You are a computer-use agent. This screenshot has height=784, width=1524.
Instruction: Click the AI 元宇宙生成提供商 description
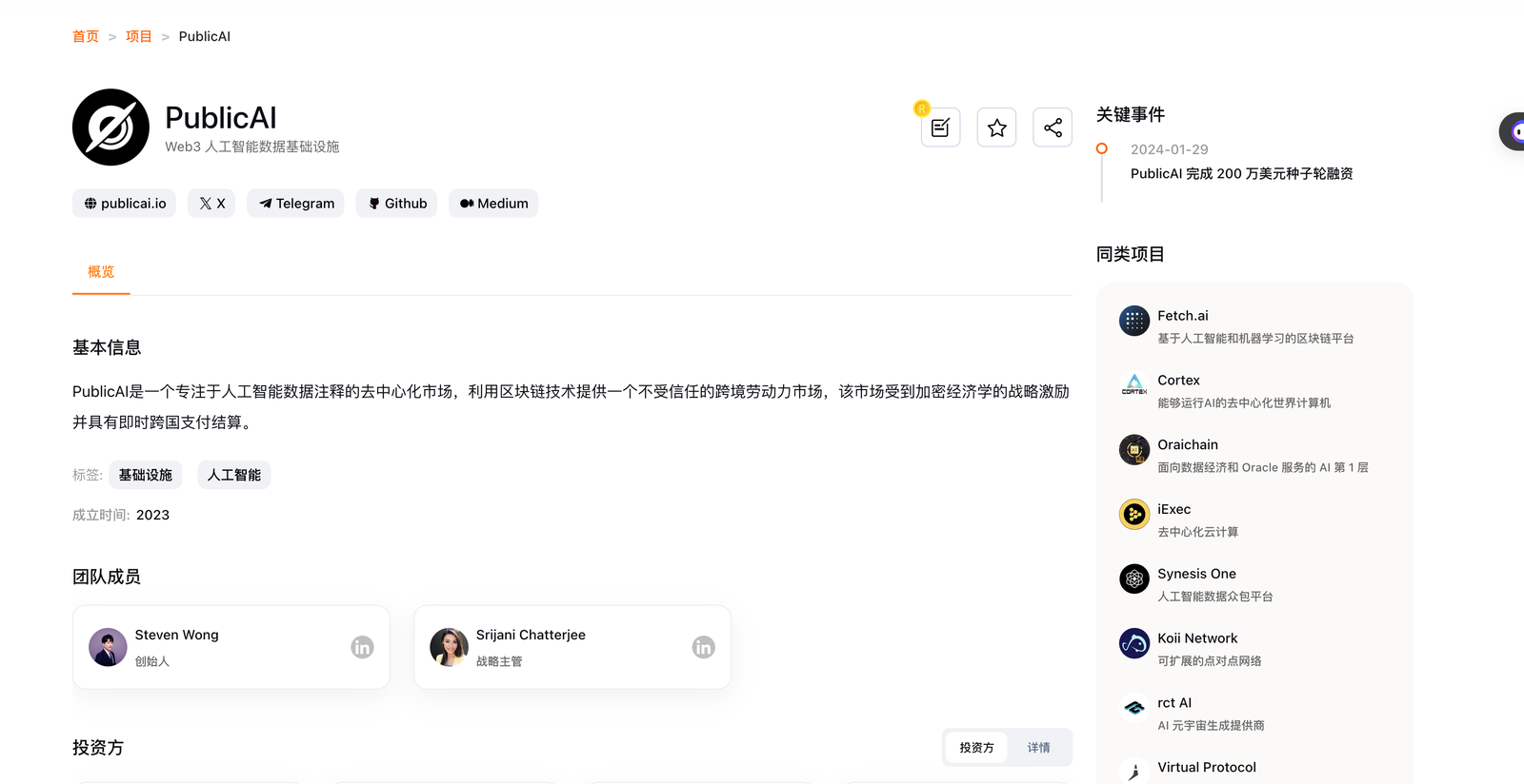tap(1211, 726)
